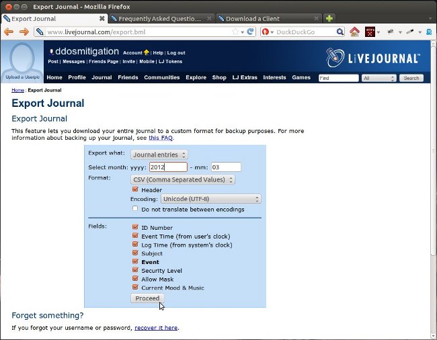
Task: Follow the 'recover it here' link
Action: pos(156,328)
